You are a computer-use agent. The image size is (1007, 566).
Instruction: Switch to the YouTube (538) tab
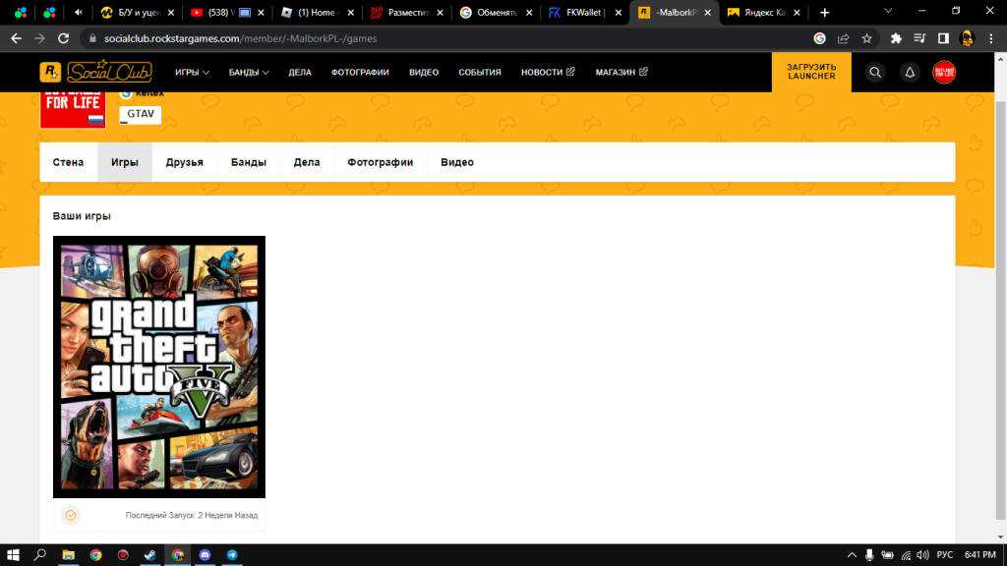tap(227, 12)
